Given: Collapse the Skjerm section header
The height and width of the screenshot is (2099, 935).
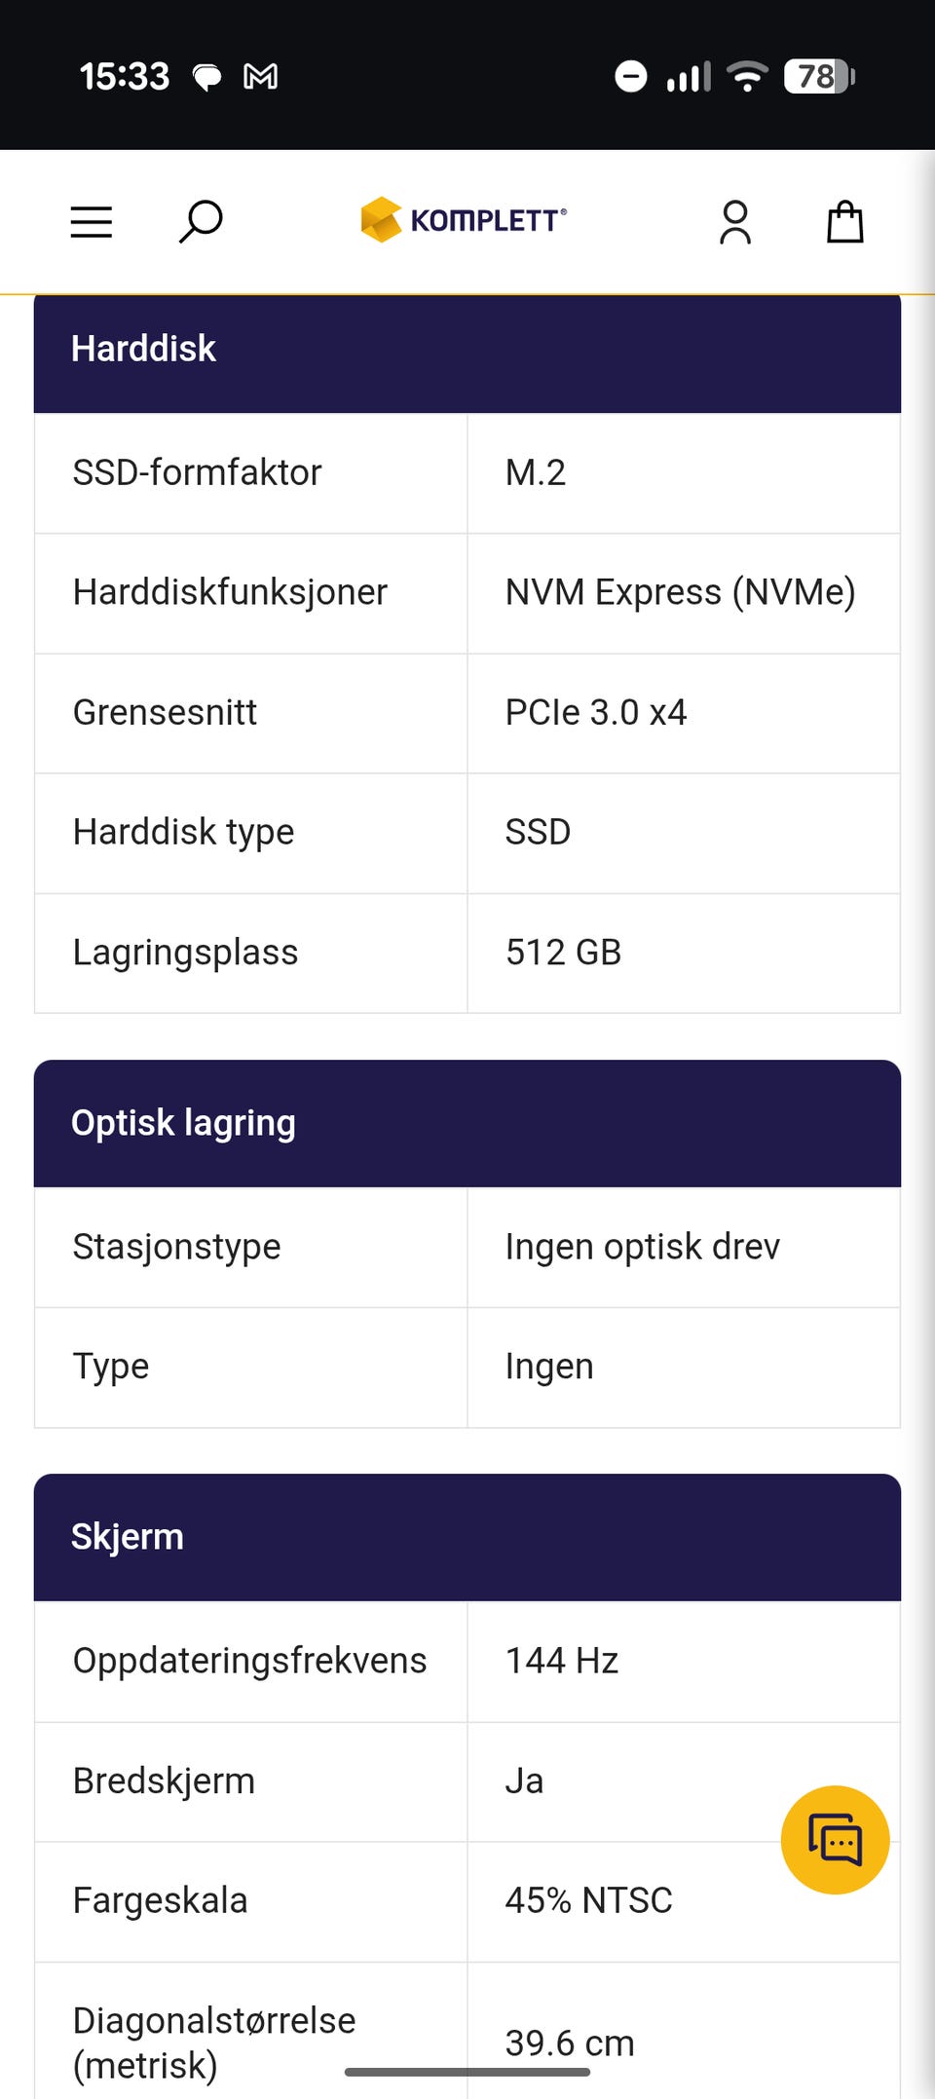Looking at the screenshot, I should point(467,1537).
